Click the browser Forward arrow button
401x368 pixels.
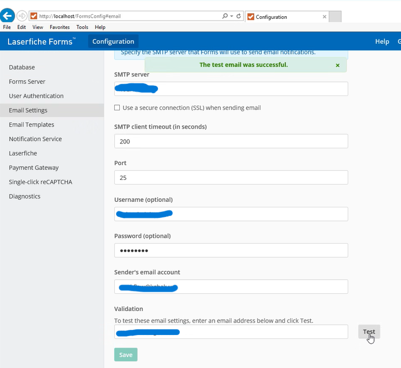click(x=22, y=16)
